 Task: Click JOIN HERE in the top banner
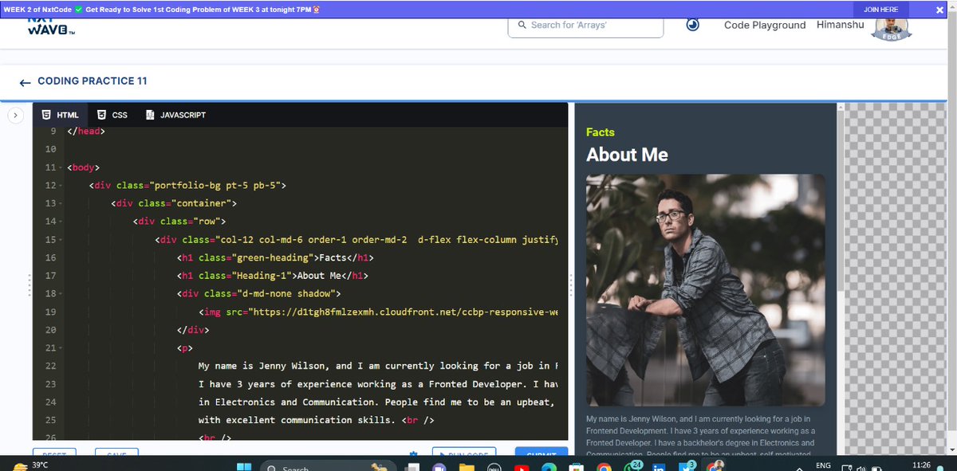(881, 9)
